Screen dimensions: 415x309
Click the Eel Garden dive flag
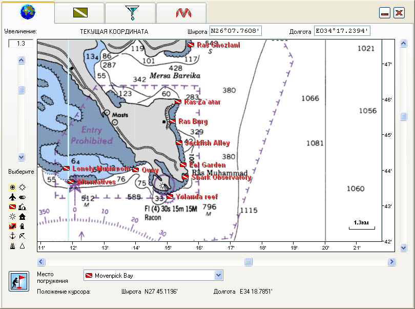(x=183, y=164)
